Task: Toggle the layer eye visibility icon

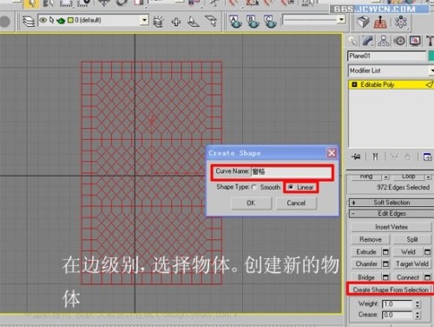Action: (x=43, y=20)
